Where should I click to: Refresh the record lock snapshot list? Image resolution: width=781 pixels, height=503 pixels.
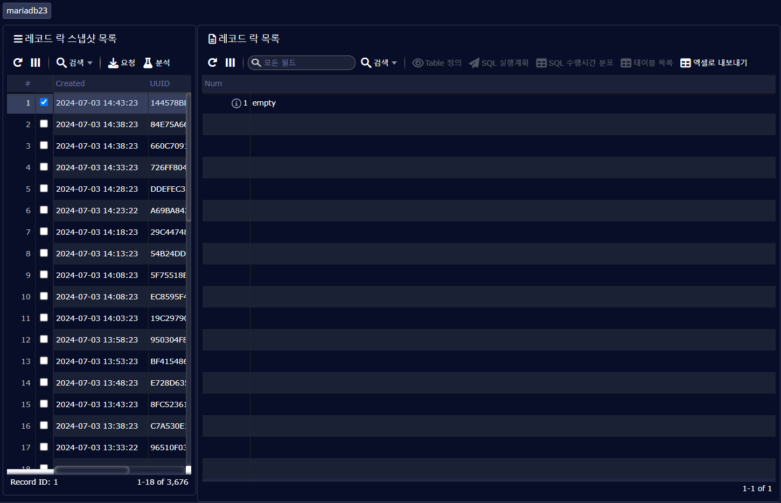pos(18,63)
